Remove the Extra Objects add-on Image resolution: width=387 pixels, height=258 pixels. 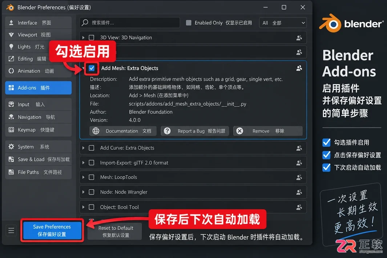tap(268, 131)
